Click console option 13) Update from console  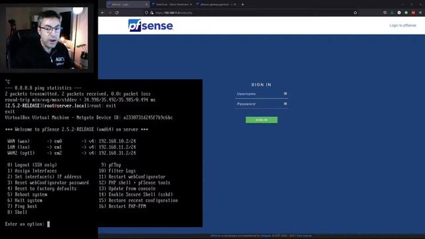[127, 189]
